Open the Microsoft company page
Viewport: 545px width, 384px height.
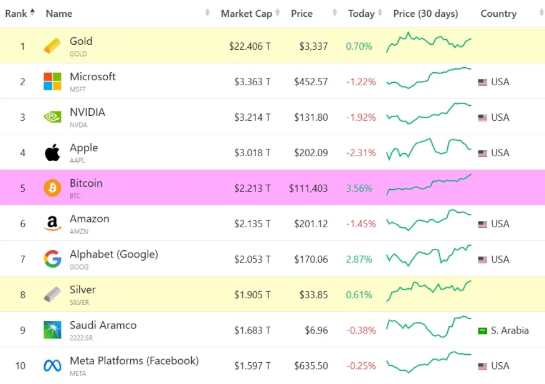click(92, 77)
